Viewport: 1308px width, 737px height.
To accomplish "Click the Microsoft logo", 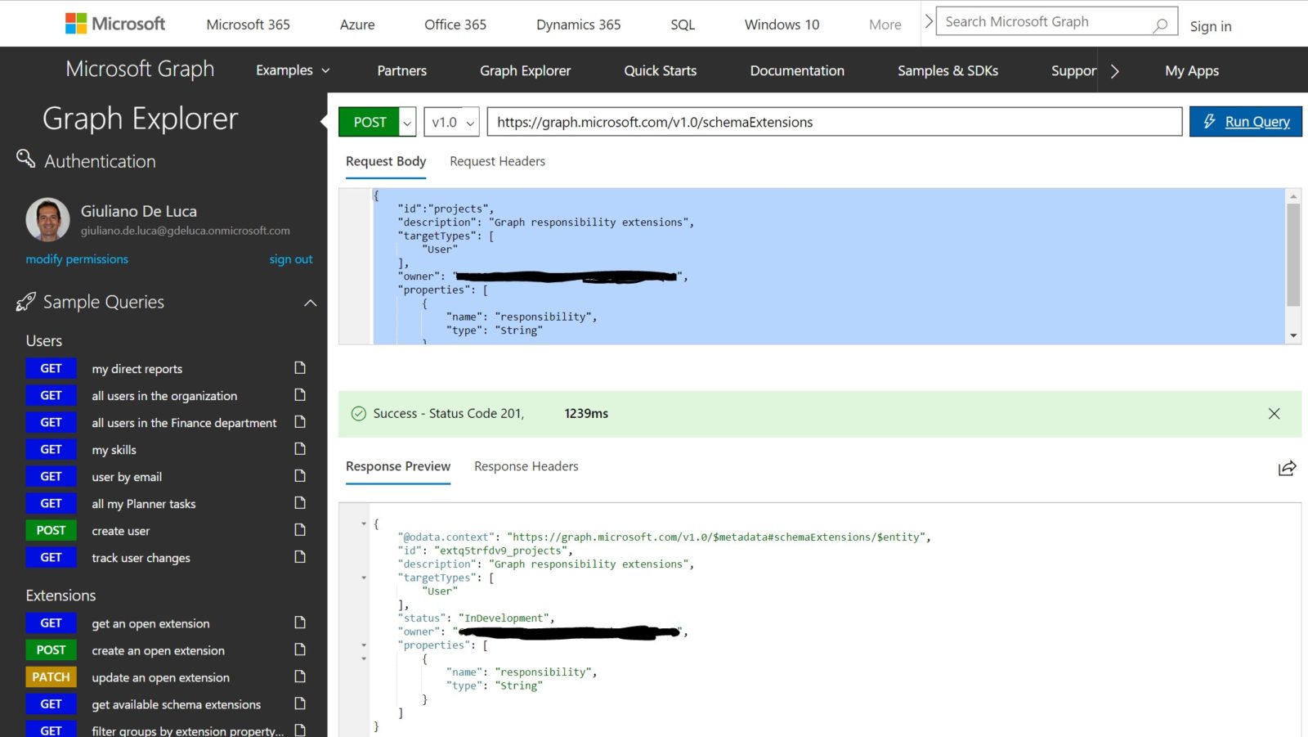I will click(x=115, y=24).
